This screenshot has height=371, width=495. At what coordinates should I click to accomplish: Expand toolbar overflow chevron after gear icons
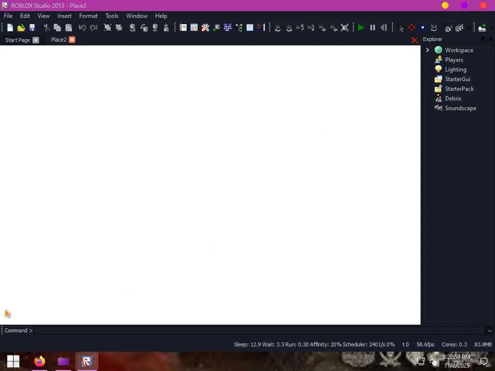(x=469, y=28)
